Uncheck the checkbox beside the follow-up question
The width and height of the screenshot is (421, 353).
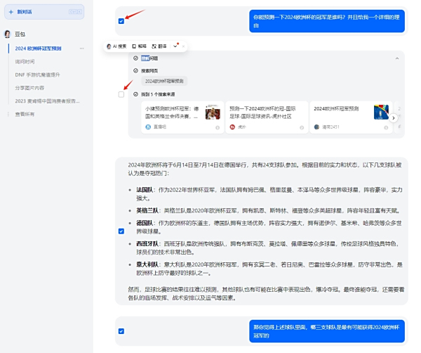point(121,331)
